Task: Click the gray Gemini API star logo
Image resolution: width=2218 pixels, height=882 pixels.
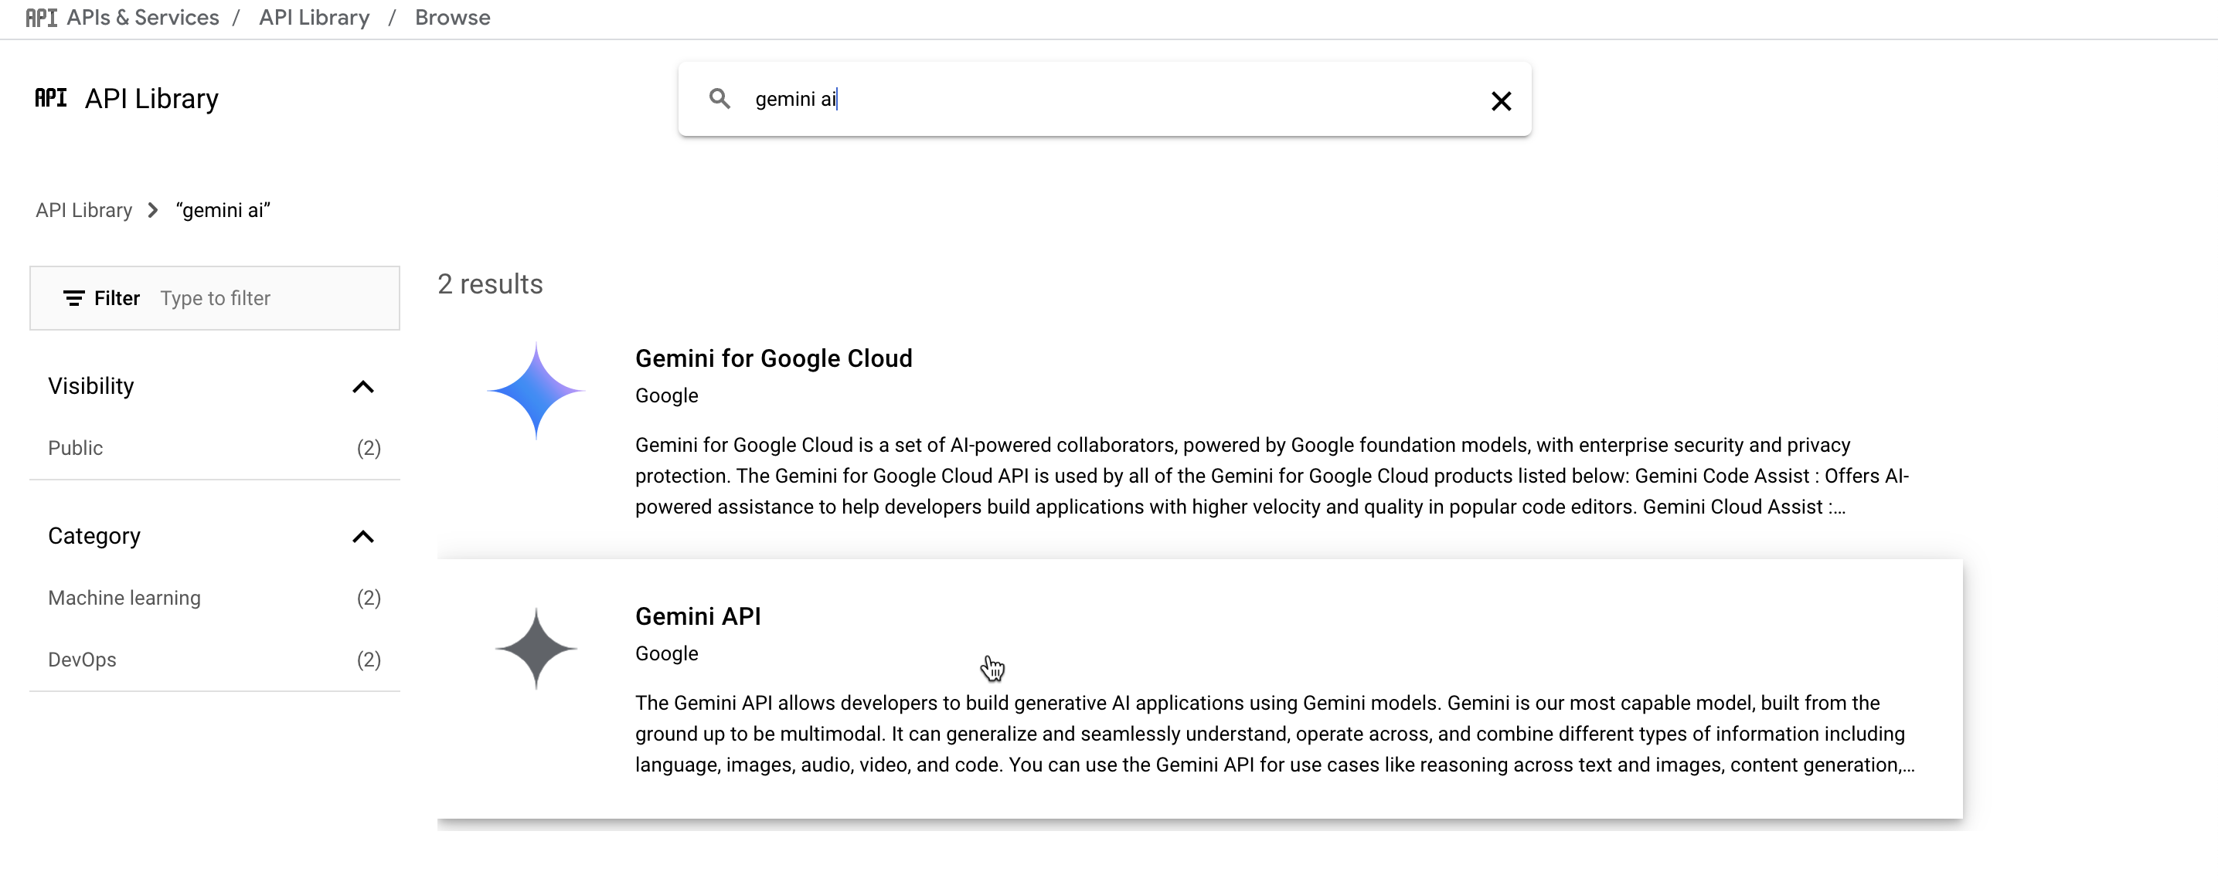Action: [536, 649]
